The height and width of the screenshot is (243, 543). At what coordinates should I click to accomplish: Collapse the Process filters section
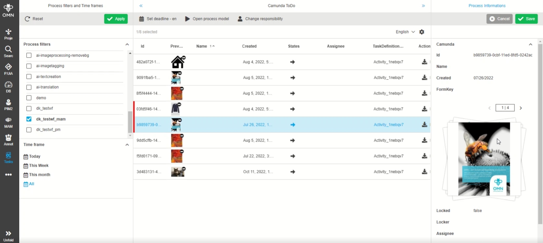pyautogui.click(x=127, y=44)
